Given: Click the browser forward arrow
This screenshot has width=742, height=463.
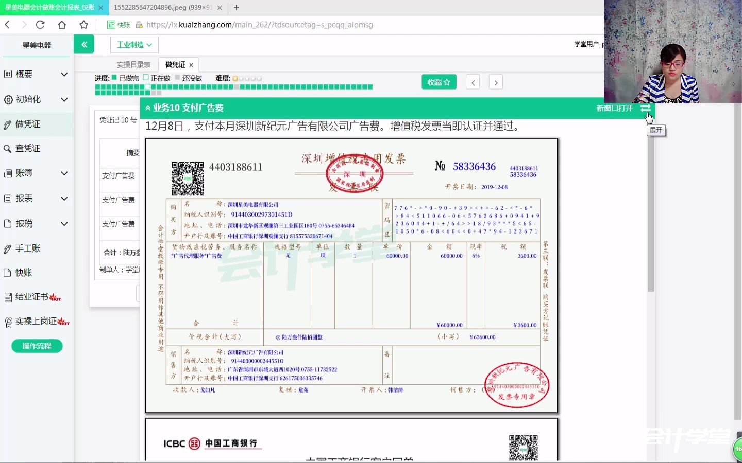Looking at the screenshot, I should pos(24,25).
